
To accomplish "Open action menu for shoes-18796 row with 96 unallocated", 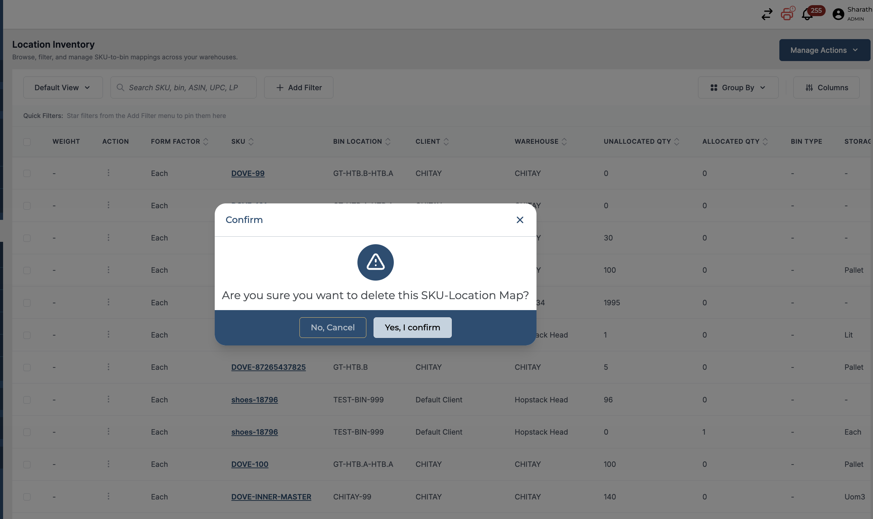I will pyautogui.click(x=108, y=399).
